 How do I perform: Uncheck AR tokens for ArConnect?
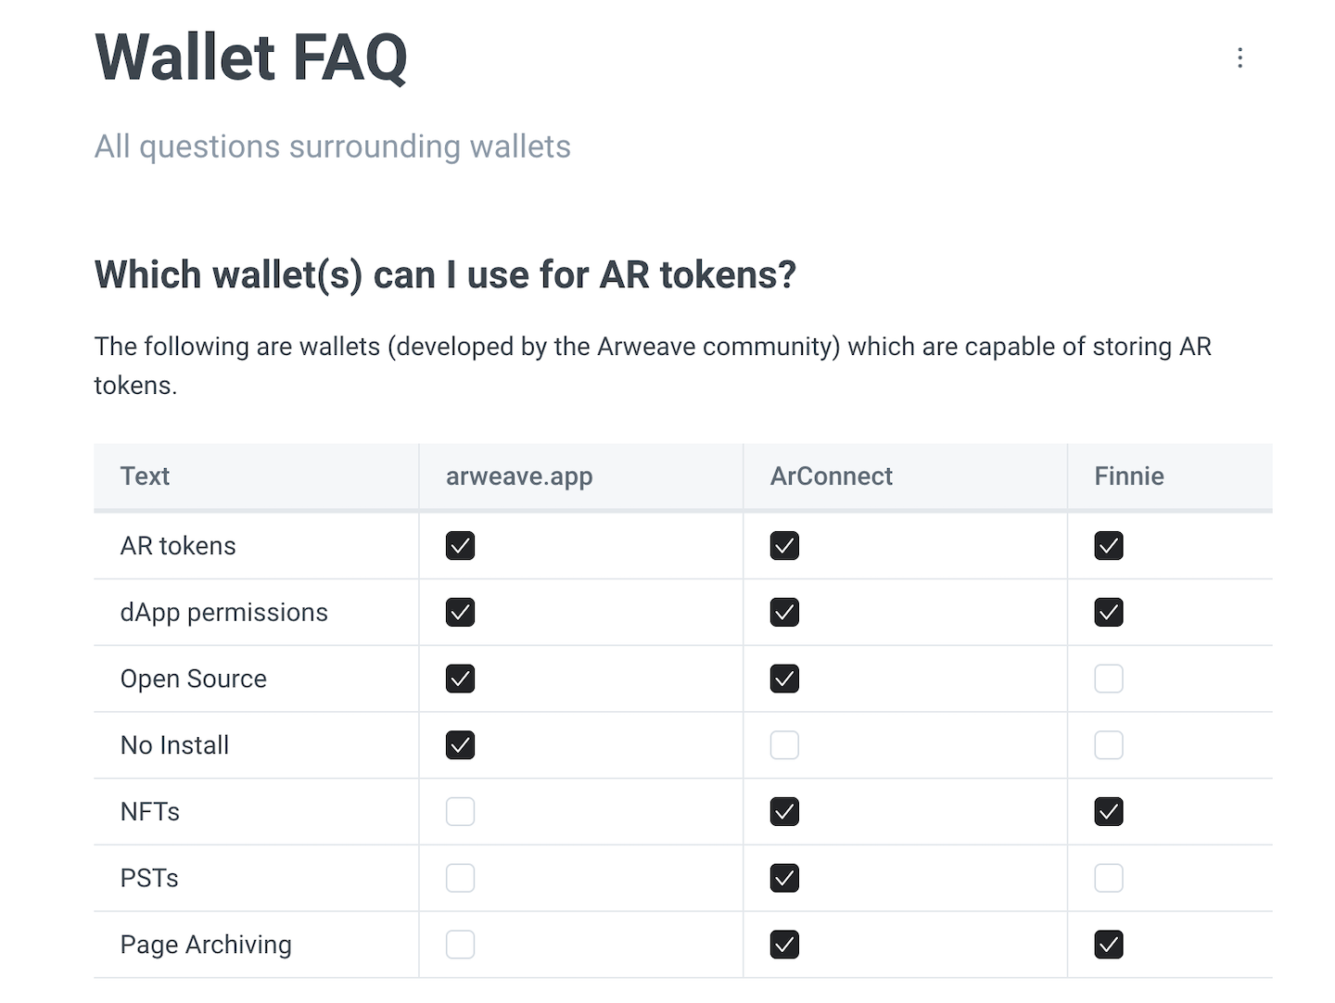click(784, 546)
